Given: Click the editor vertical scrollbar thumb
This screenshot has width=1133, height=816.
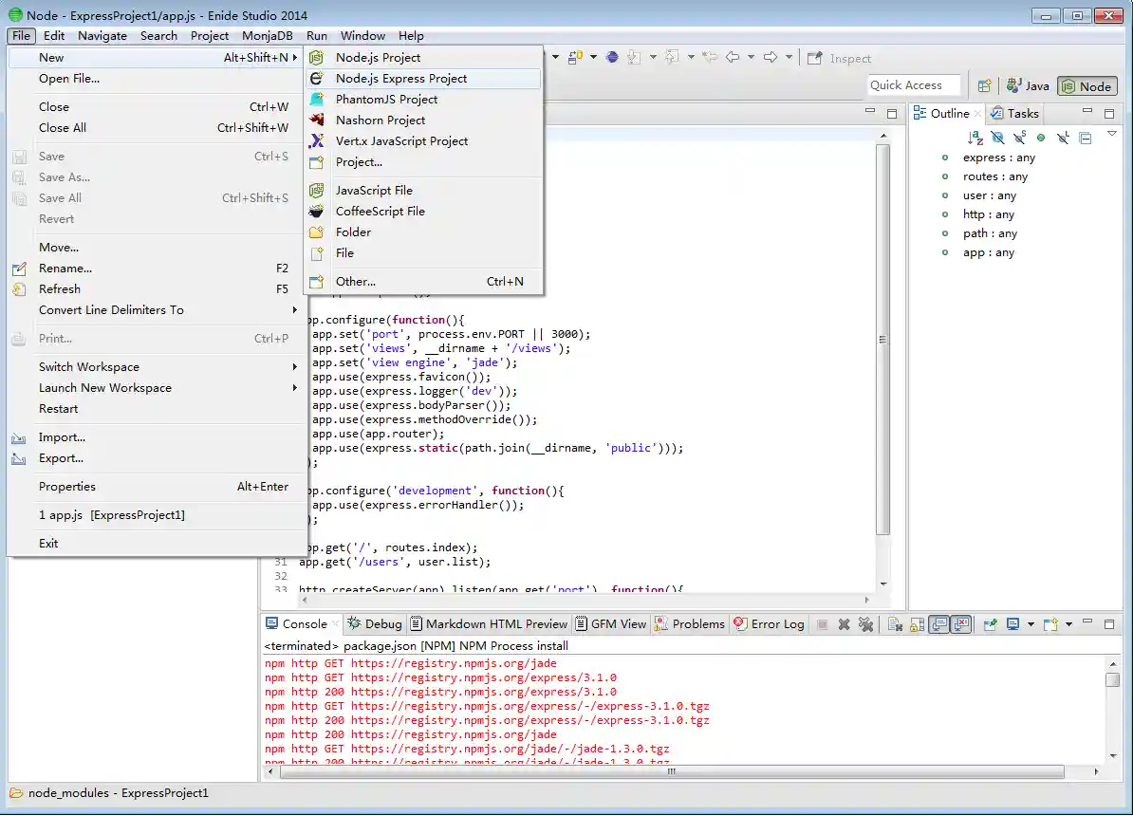Looking at the screenshot, I should coord(882,340).
